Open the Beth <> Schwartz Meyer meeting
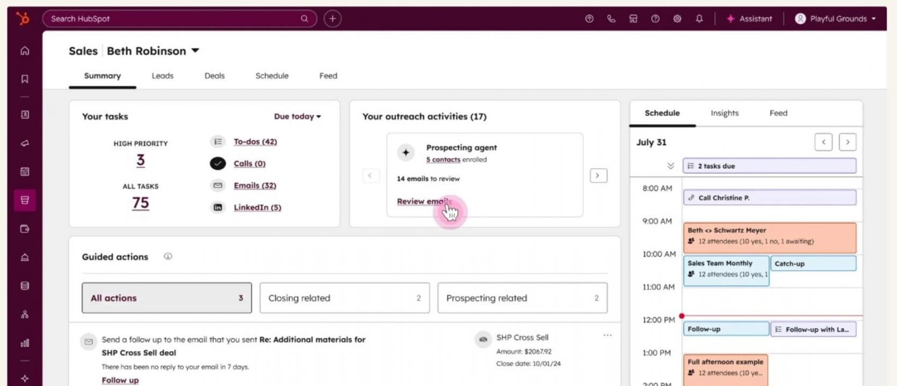 pos(770,237)
